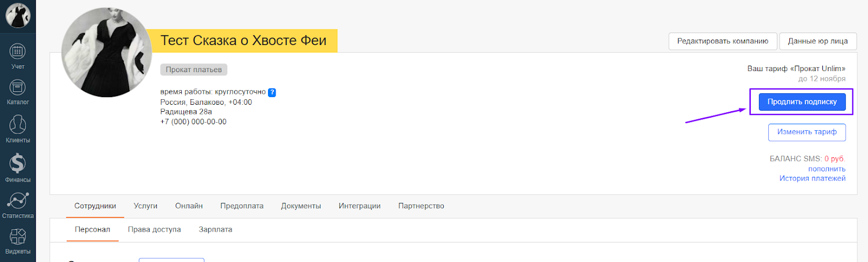Screen dimensions: 868x262
Task: Click the blue question mark help icon
Action: click(x=272, y=92)
